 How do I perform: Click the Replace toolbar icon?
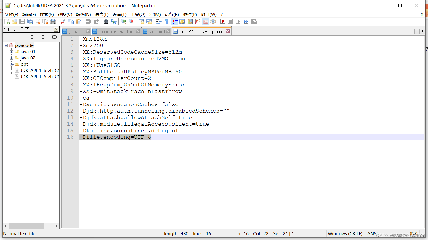(114, 21)
